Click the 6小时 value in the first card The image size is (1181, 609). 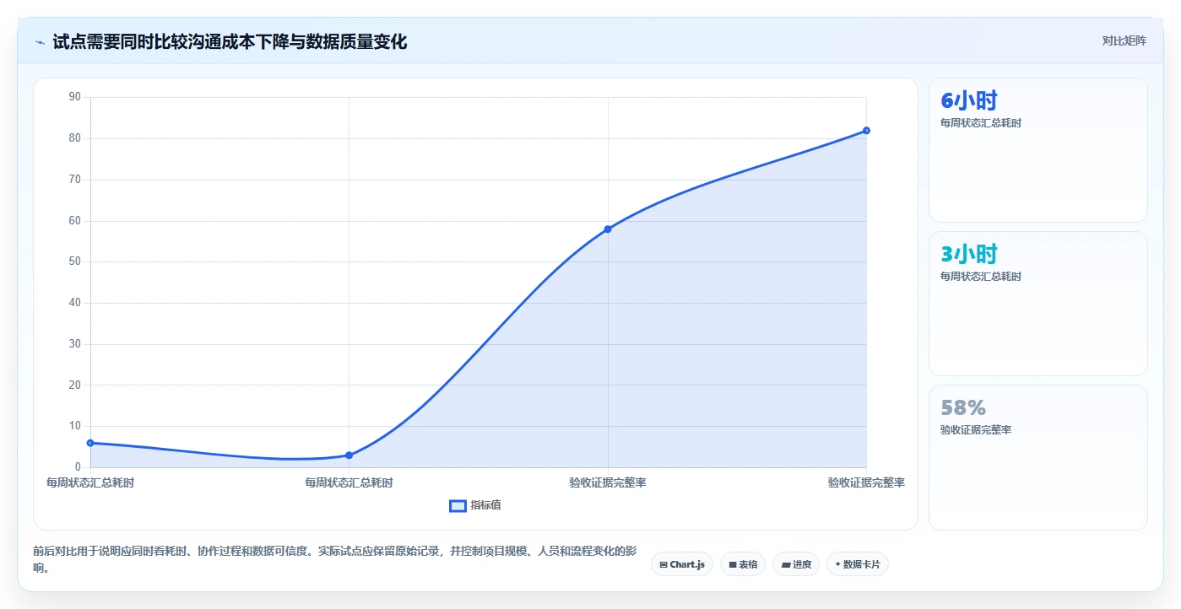[x=969, y=100]
